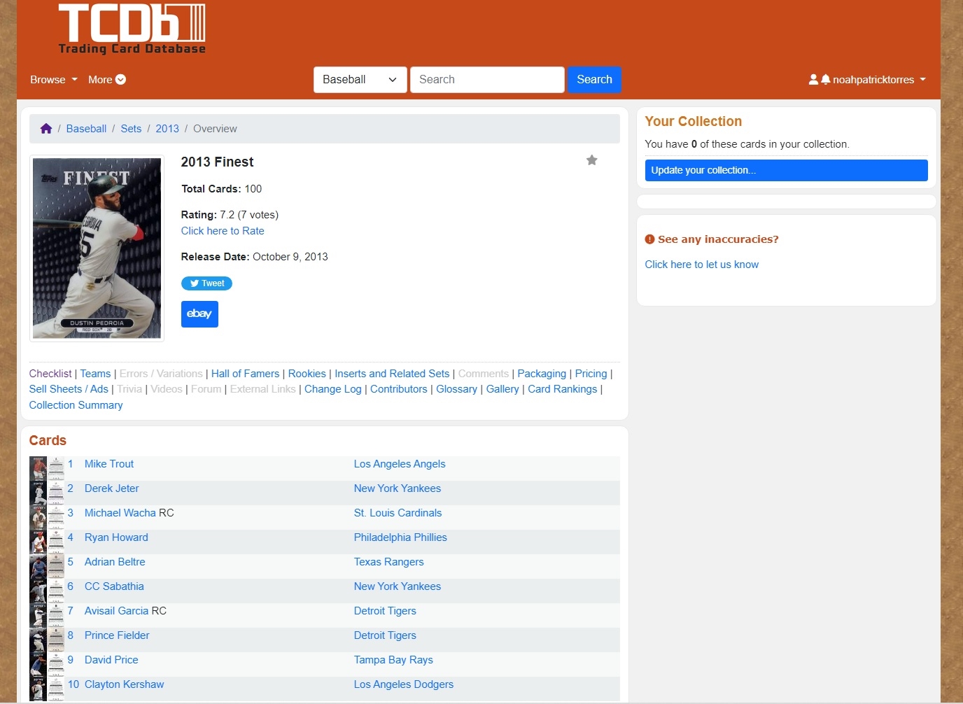Open Los Angeles Dodgers team link
The image size is (963, 704).
pos(403,684)
